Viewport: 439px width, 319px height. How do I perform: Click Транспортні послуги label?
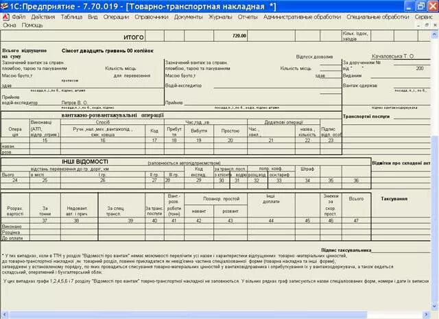click(x=366, y=117)
